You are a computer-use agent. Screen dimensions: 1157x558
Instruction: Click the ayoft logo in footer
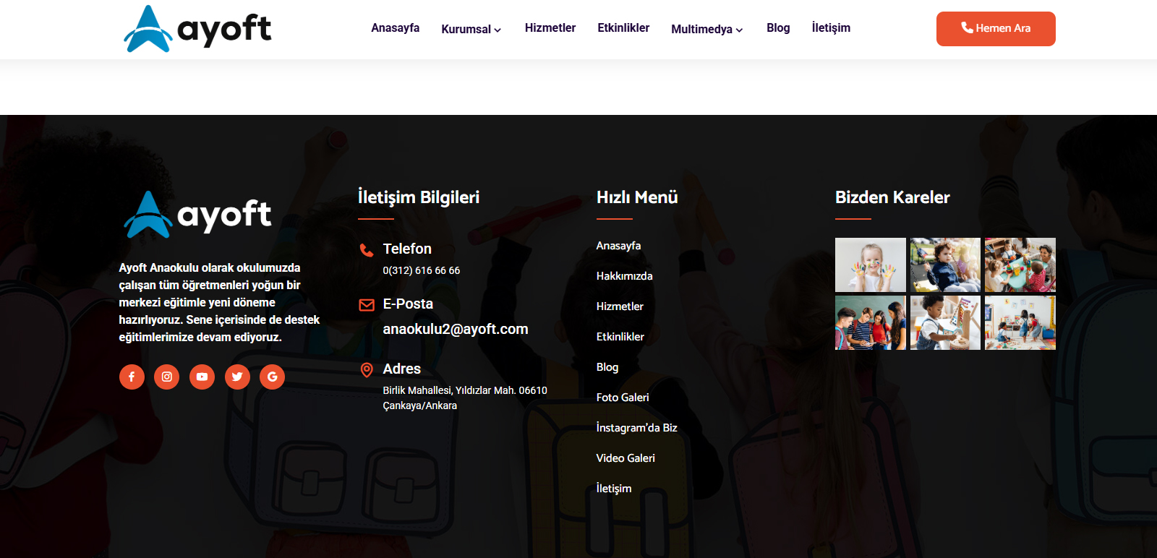pyautogui.click(x=197, y=215)
